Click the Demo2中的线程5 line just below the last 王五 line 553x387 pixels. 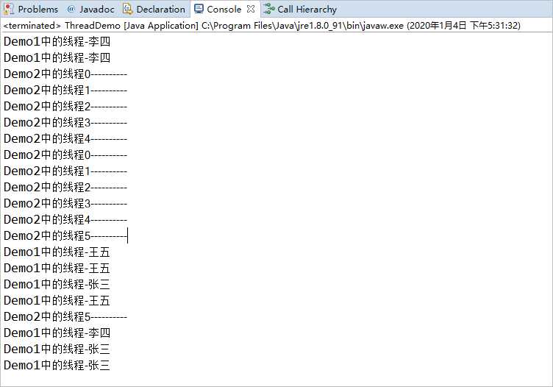coord(65,317)
